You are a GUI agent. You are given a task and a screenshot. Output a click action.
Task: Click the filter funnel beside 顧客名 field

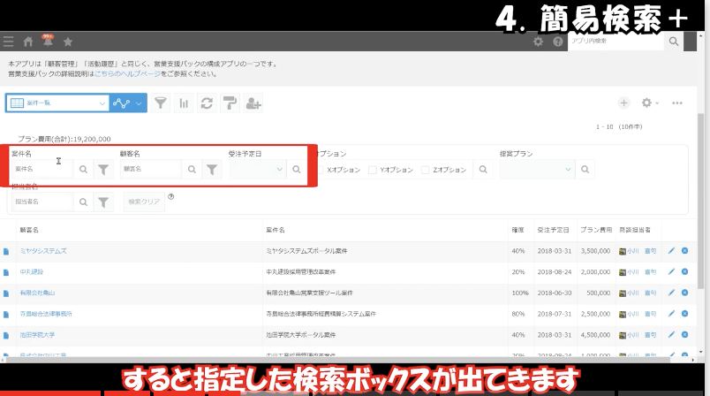click(x=212, y=169)
